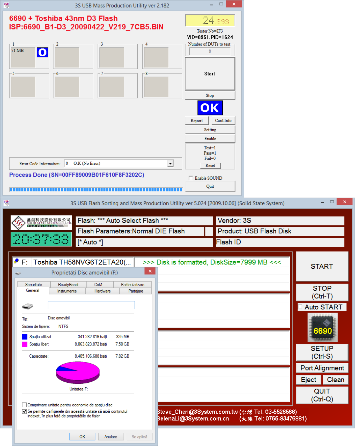Screen dimensions: 355x446
Task: Click the blue OK status icon
Action: pos(210,108)
